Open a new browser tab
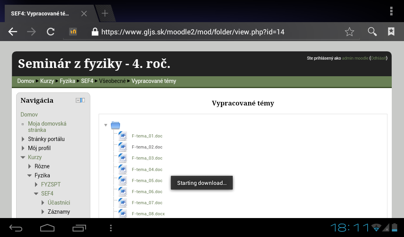404x237 pixels. 105,13
